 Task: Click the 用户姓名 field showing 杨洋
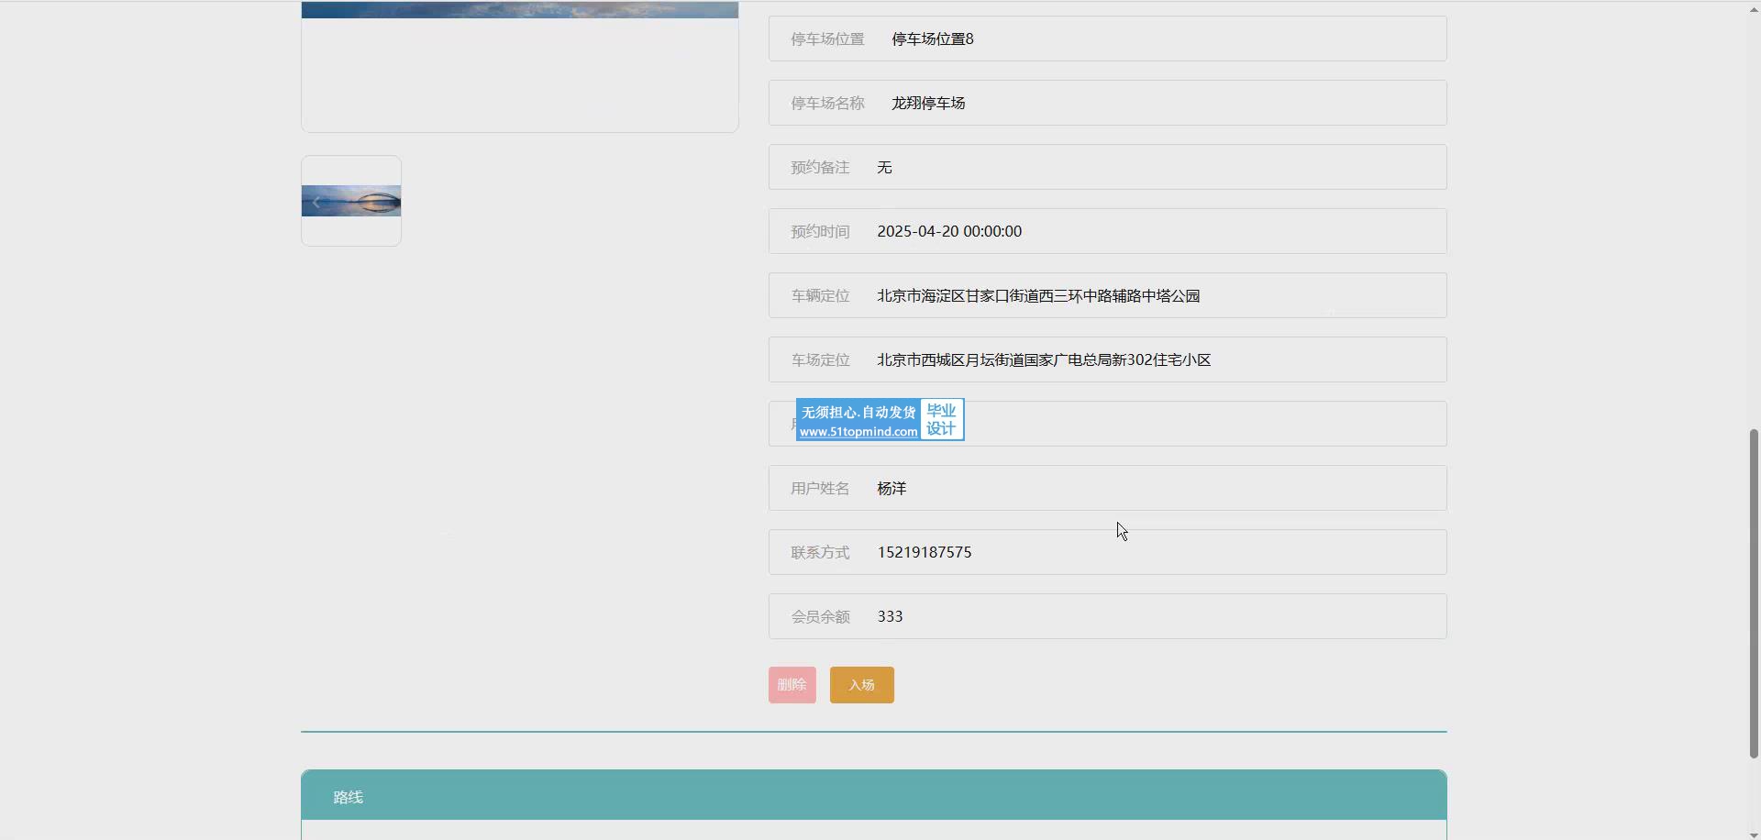(x=1107, y=488)
